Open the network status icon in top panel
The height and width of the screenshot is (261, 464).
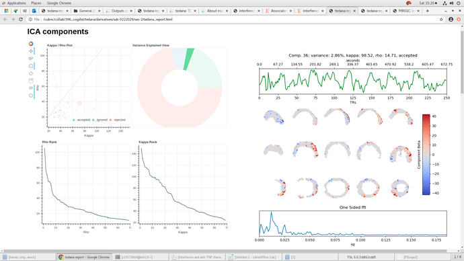click(444, 3)
